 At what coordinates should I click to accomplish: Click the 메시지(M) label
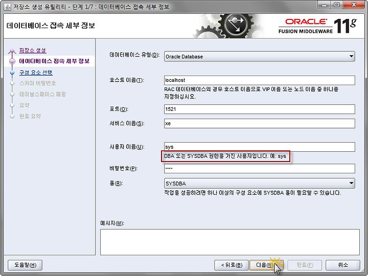click(112, 223)
